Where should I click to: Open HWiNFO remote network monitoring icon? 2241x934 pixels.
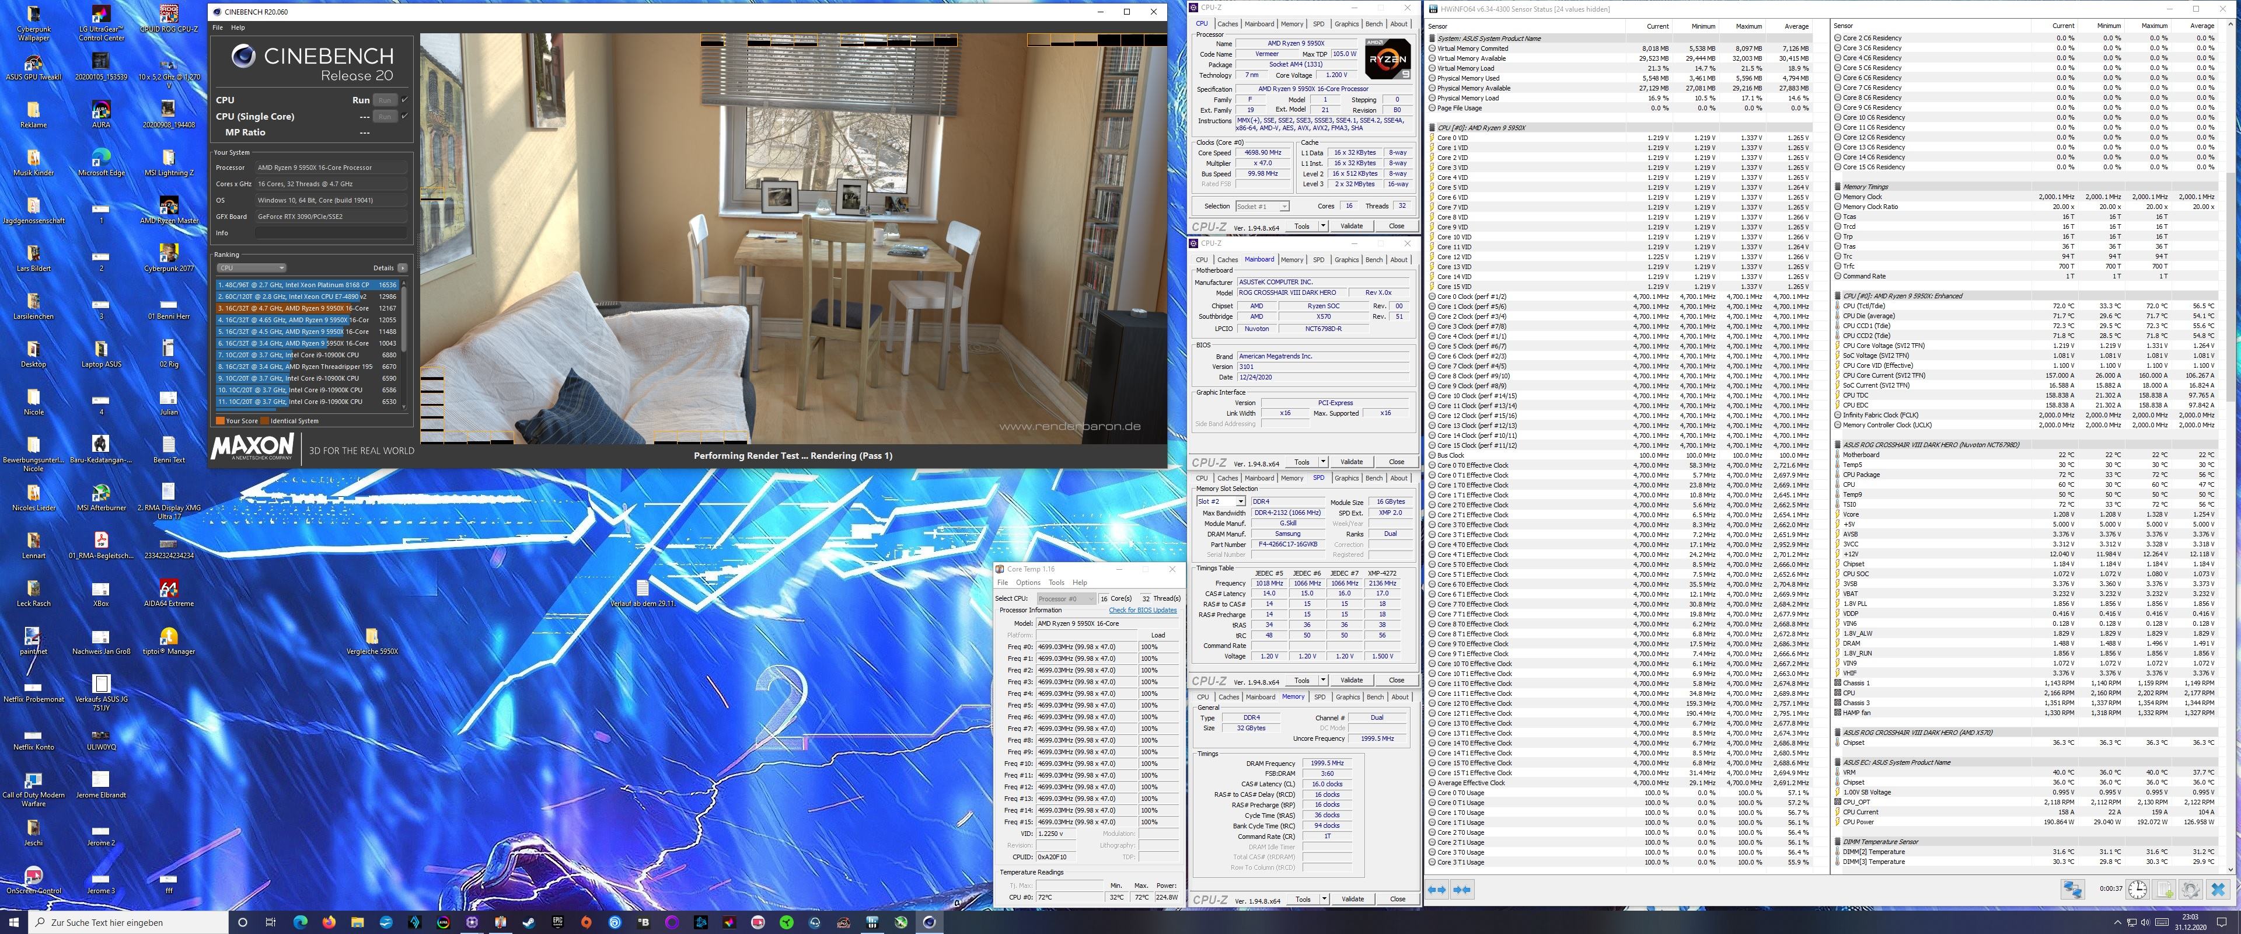2073,890
